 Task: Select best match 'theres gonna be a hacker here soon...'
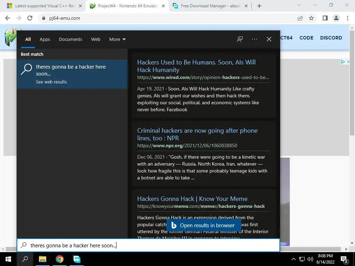[x=72, y=74]
